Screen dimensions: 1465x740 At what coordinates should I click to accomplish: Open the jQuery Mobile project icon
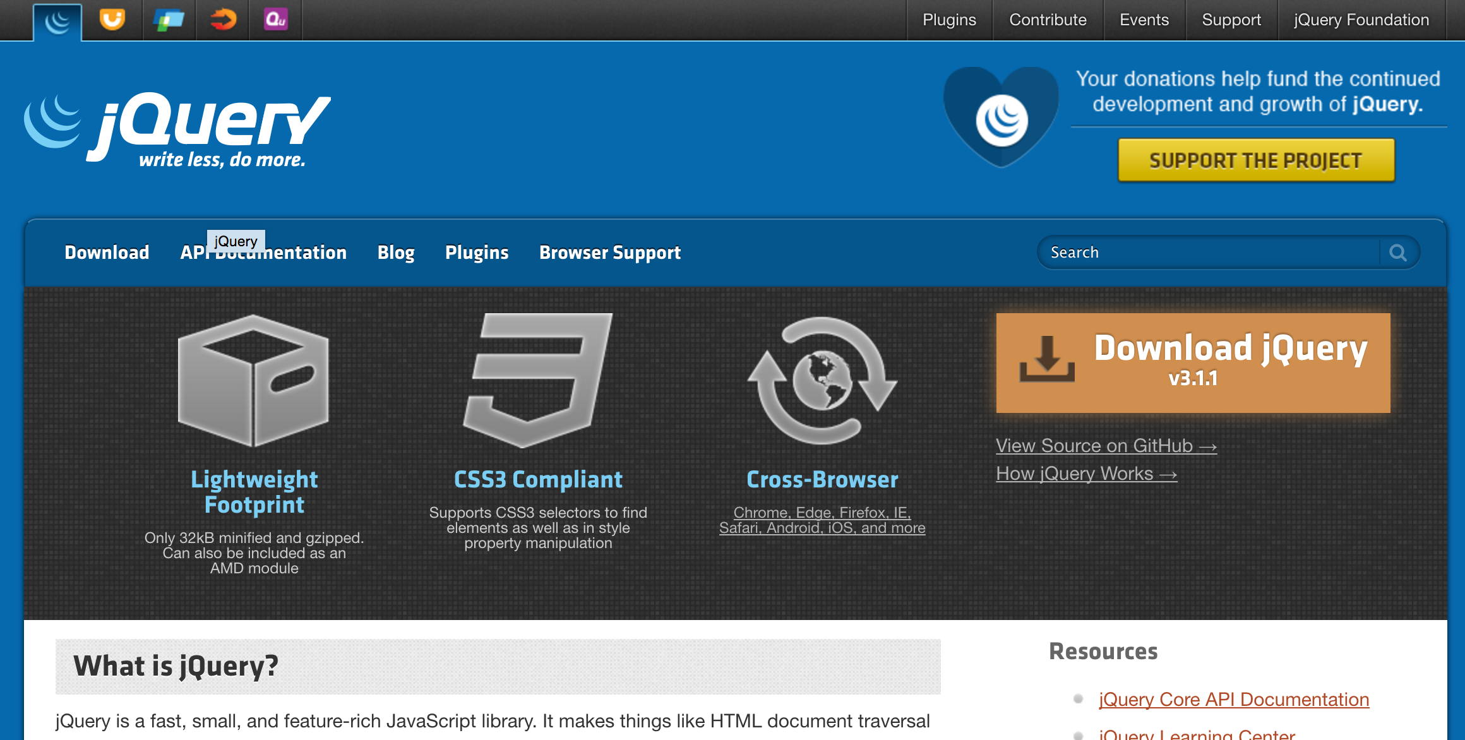click(169, 20)
